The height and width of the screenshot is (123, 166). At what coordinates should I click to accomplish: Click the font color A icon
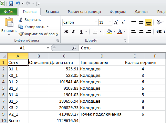(120, 32)
